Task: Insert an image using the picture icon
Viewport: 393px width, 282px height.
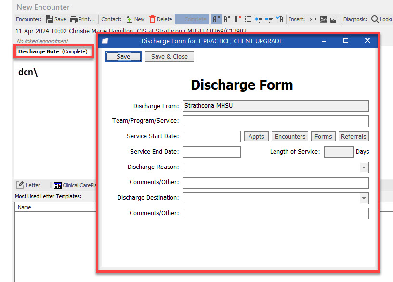Action: coord(324,19)
